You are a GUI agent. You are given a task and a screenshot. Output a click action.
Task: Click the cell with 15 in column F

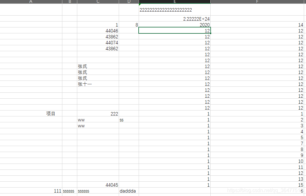[257, 185]
